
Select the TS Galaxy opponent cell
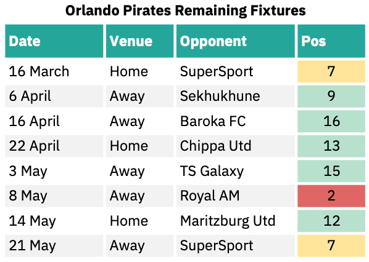[x=236, y=171]
